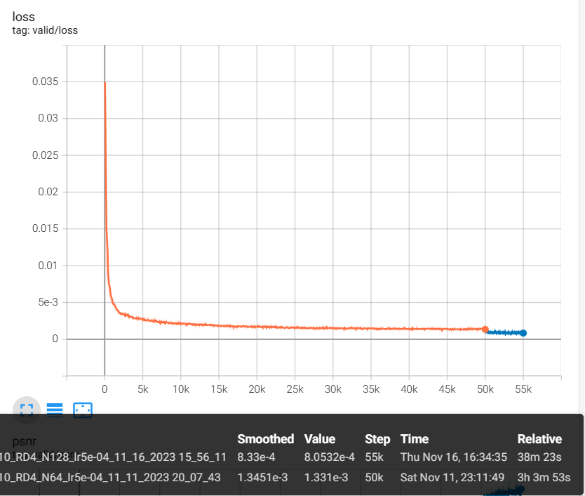Click the peak of the orange loss curve

tap(105, 83)
